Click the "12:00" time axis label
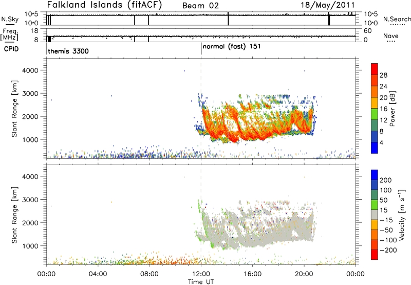411x285 pixels. click(201, 274)
